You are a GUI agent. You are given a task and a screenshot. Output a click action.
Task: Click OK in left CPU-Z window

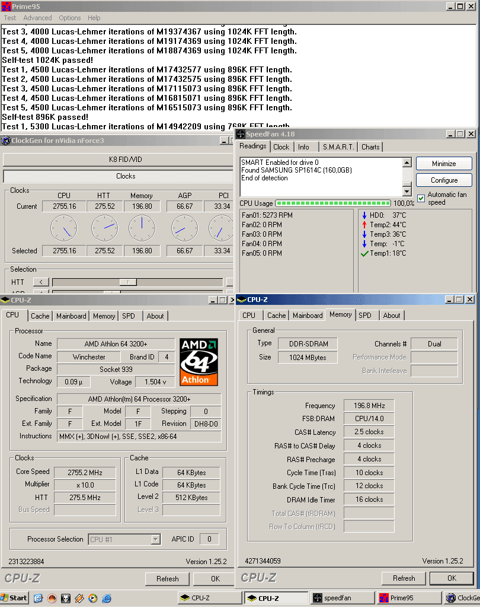point(215,579)
